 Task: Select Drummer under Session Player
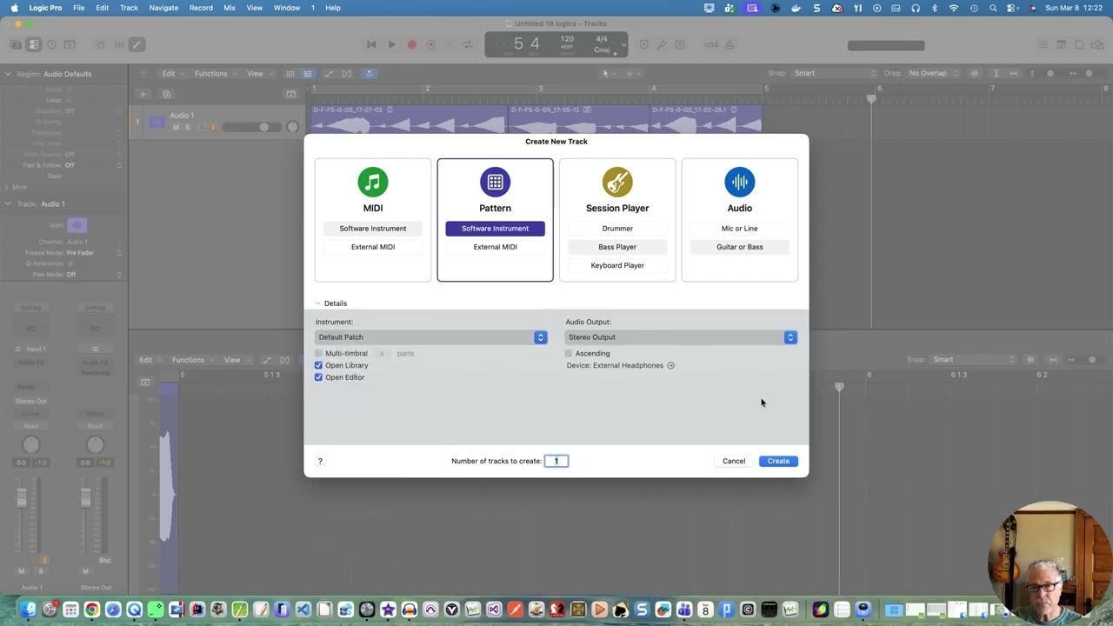pos(617,229)
